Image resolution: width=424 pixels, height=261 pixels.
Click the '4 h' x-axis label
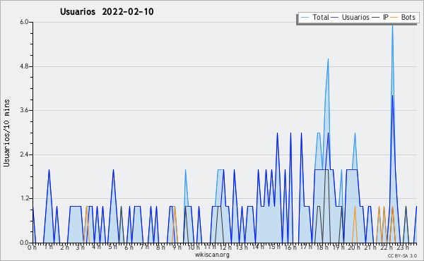[96, 247]
